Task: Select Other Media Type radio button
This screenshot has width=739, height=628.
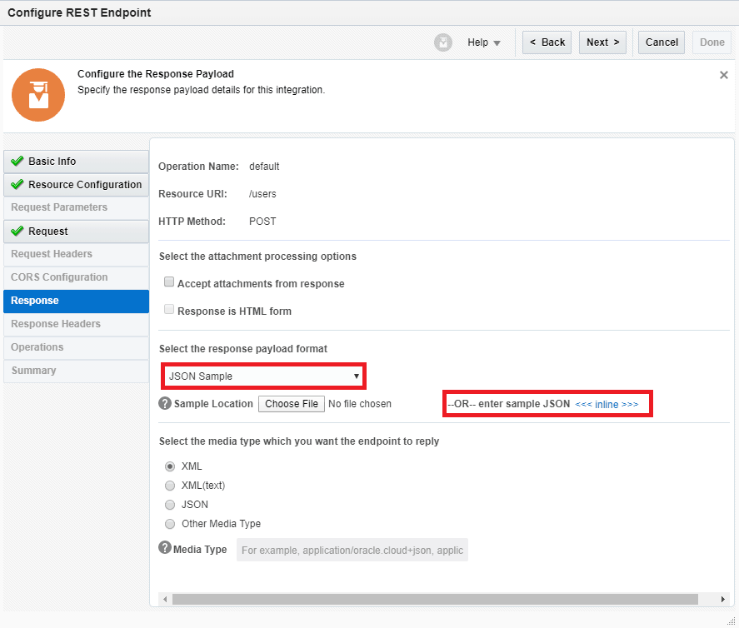Action: coord(170,524)
